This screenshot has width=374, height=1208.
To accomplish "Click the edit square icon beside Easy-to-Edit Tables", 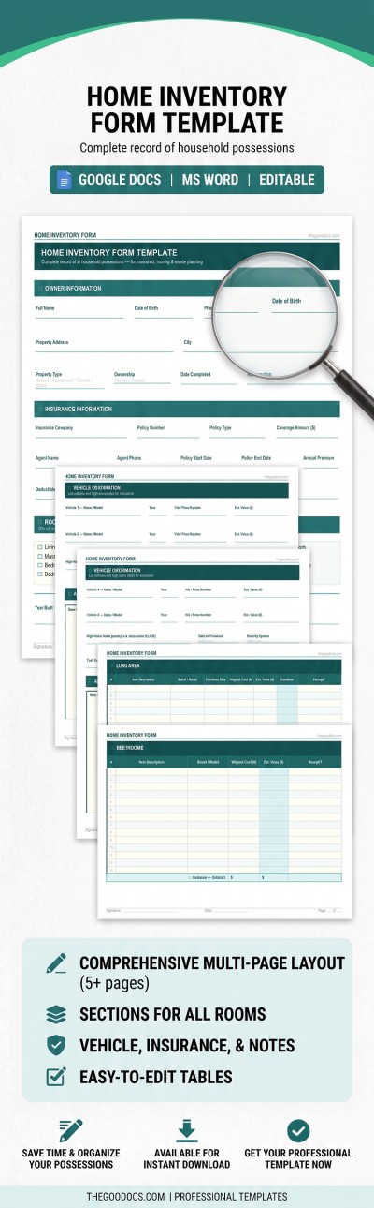I will pyautogui.click(x=56, y=1077).
